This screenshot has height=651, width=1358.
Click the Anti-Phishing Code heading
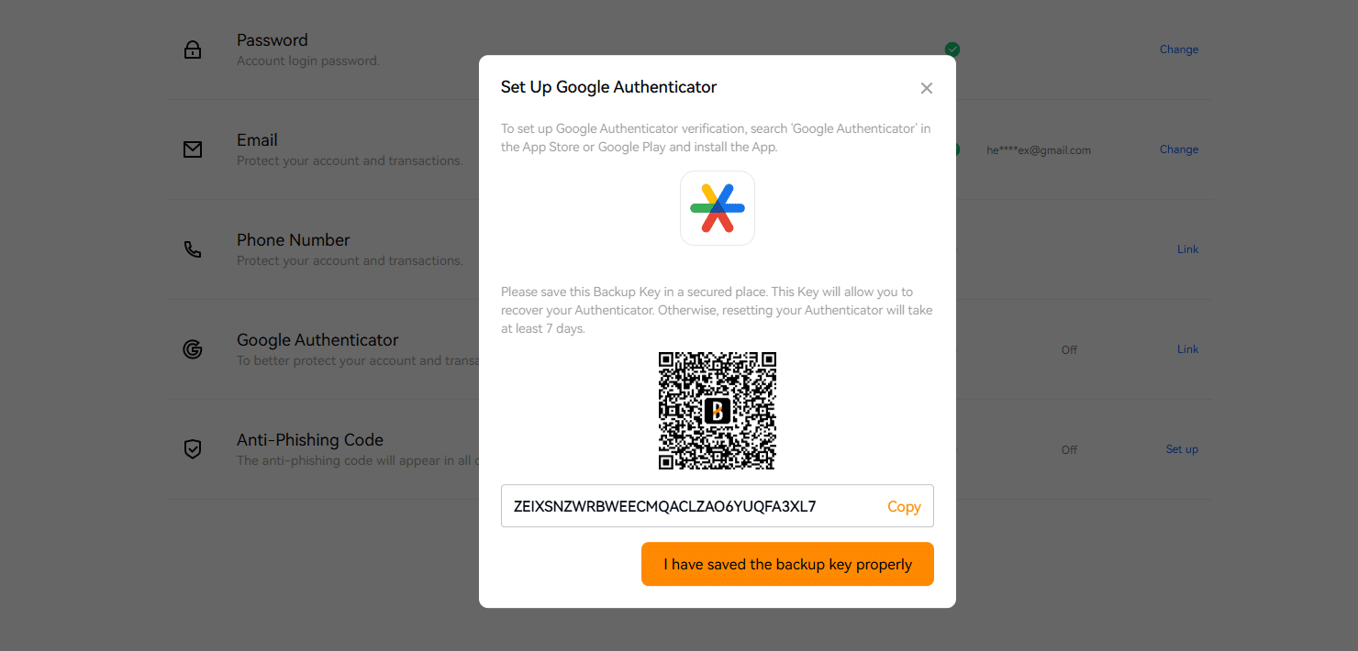[310, 440]
